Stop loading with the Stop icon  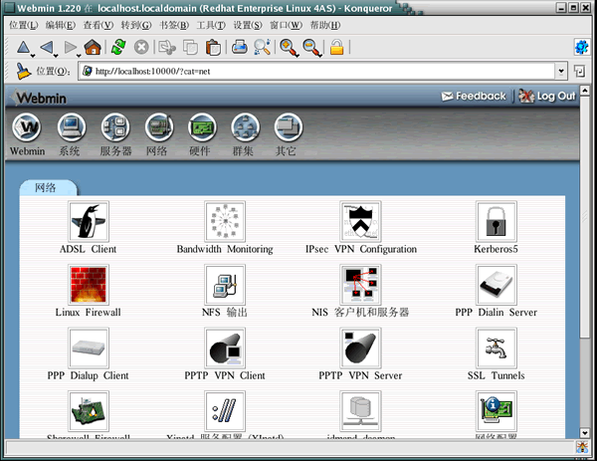click(141, 48)
